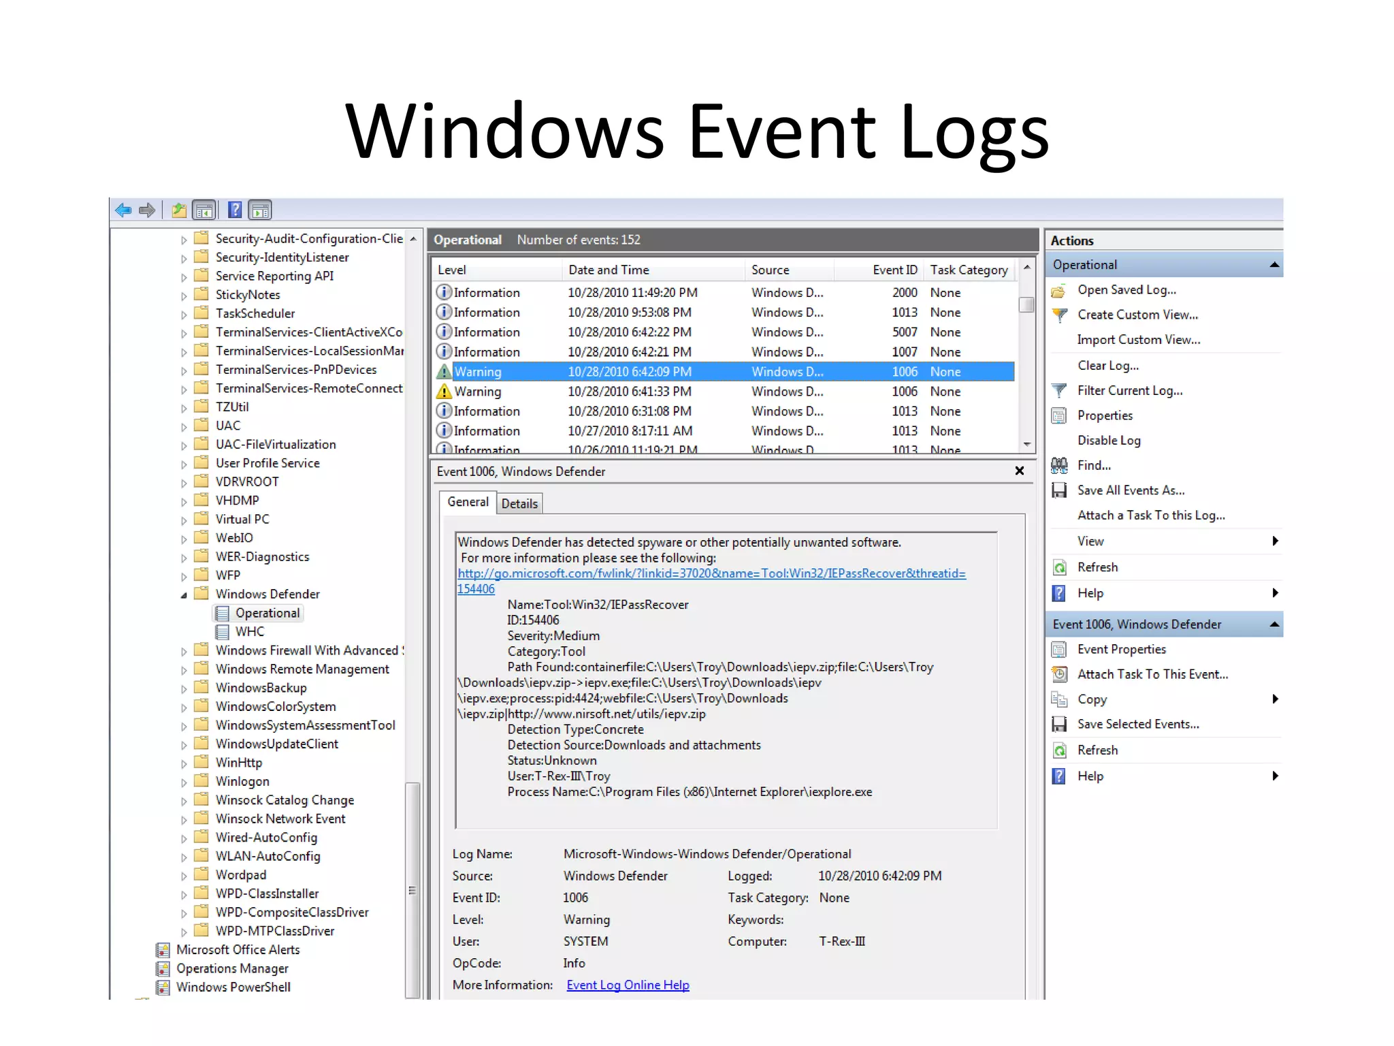Choose Attach a Task To this Log

point(1151,516)
